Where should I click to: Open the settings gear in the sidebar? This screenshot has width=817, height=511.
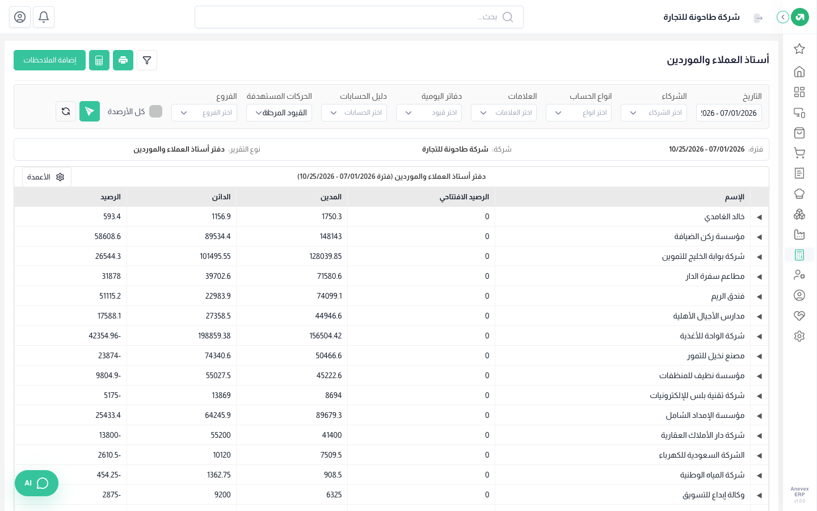[x=799, y=336]
